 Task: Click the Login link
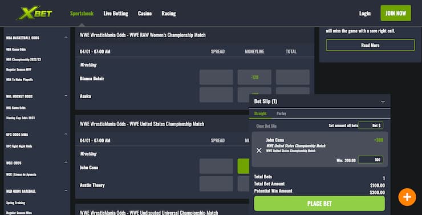pyautogui.click(x=364, y=14)
